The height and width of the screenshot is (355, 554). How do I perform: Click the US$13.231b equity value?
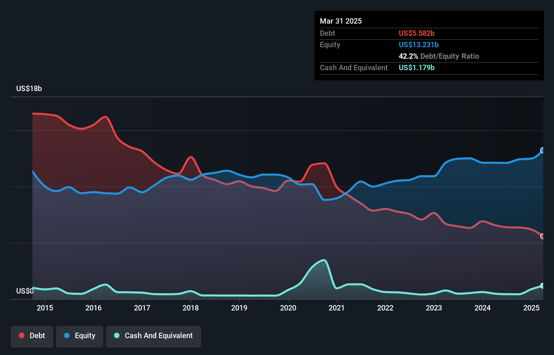click(x=419, y=45)
